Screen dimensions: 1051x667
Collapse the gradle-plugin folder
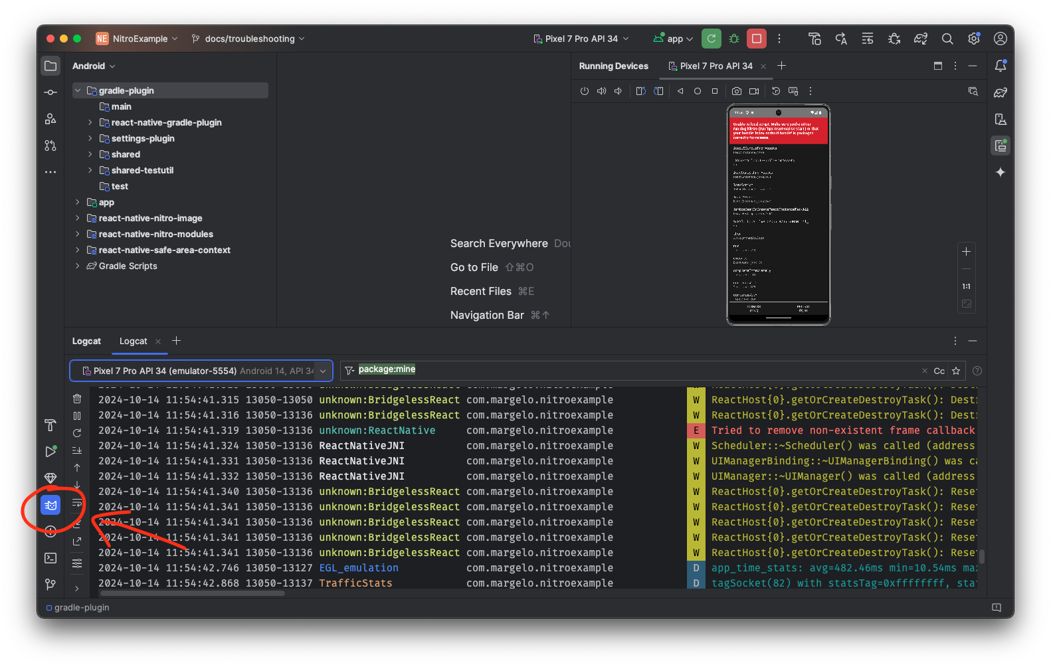click(x=78, y=90)
